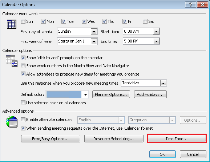The width and height of the screenshot is (210, 162).
Task: Open Planner Options
Action: coord(111,94)
